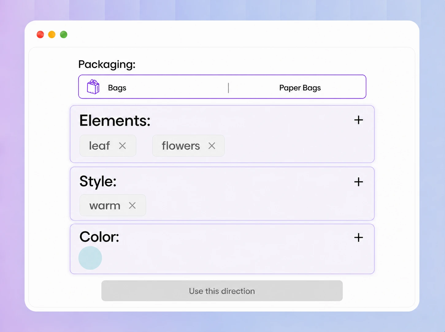Remove the warm style tag
The height and width of the screenshot is (332, 445).
(132, 206)
